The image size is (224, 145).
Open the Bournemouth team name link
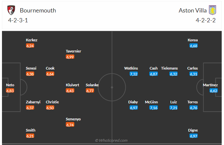[x=38, y=10]
